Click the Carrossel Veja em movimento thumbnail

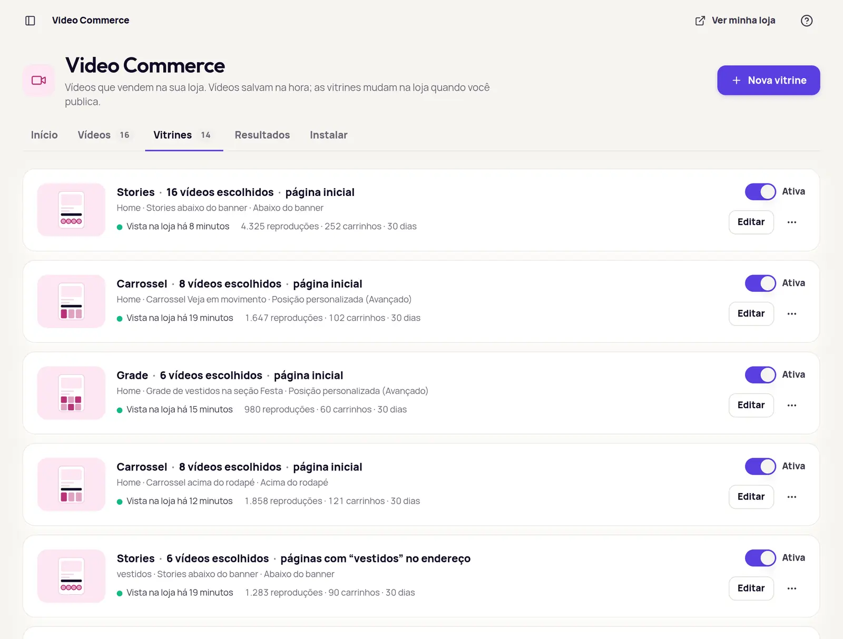point(71,301)
